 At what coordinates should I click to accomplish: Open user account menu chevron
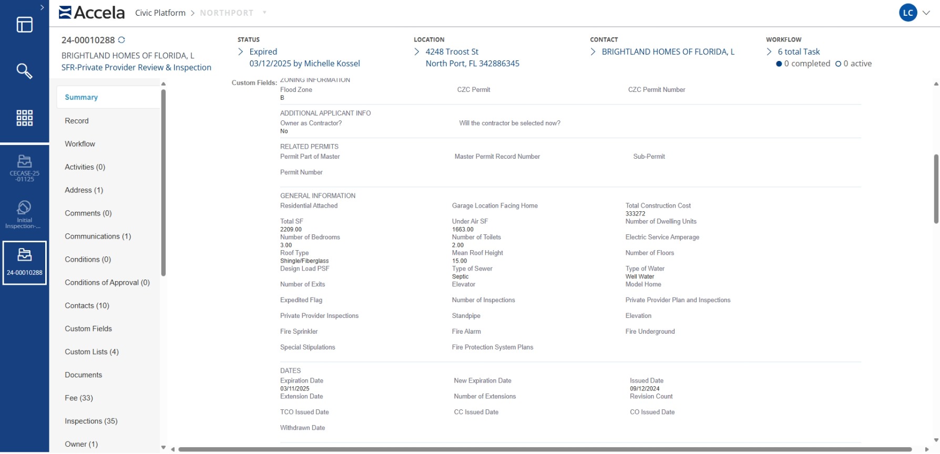coord(926,13)
